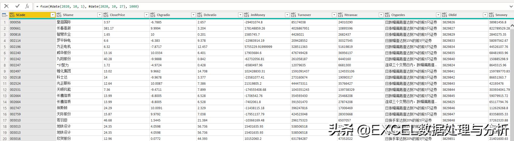
Task: Click the 皇庭国际 name cell
Action: pyautogui.click(x=79, y=22)
